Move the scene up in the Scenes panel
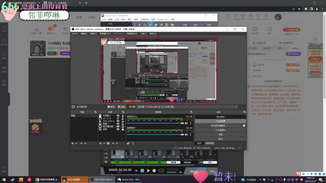The height and width of the screenshot is (183, 326). 81,144
